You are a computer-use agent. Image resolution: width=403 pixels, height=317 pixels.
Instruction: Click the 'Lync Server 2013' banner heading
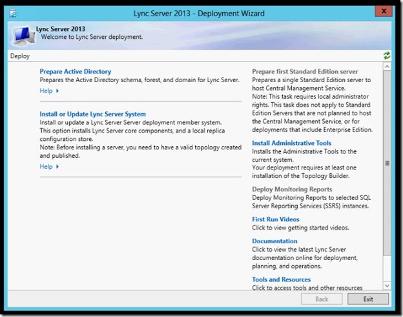[x=61, y=29]
